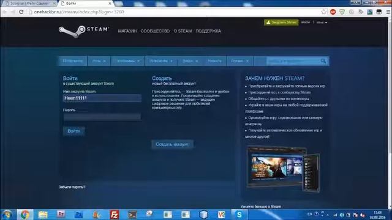
Task: Open the red Adblock extension icon
Action: [333, 12]
